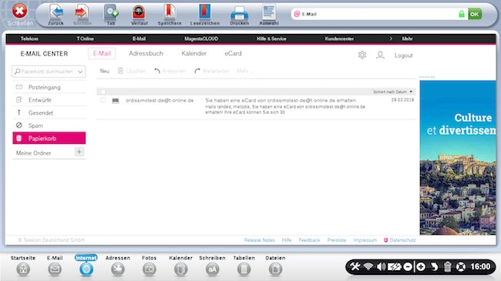Open the user profile icon
Screen dimensions: 501x281
(x=380, y=55)
